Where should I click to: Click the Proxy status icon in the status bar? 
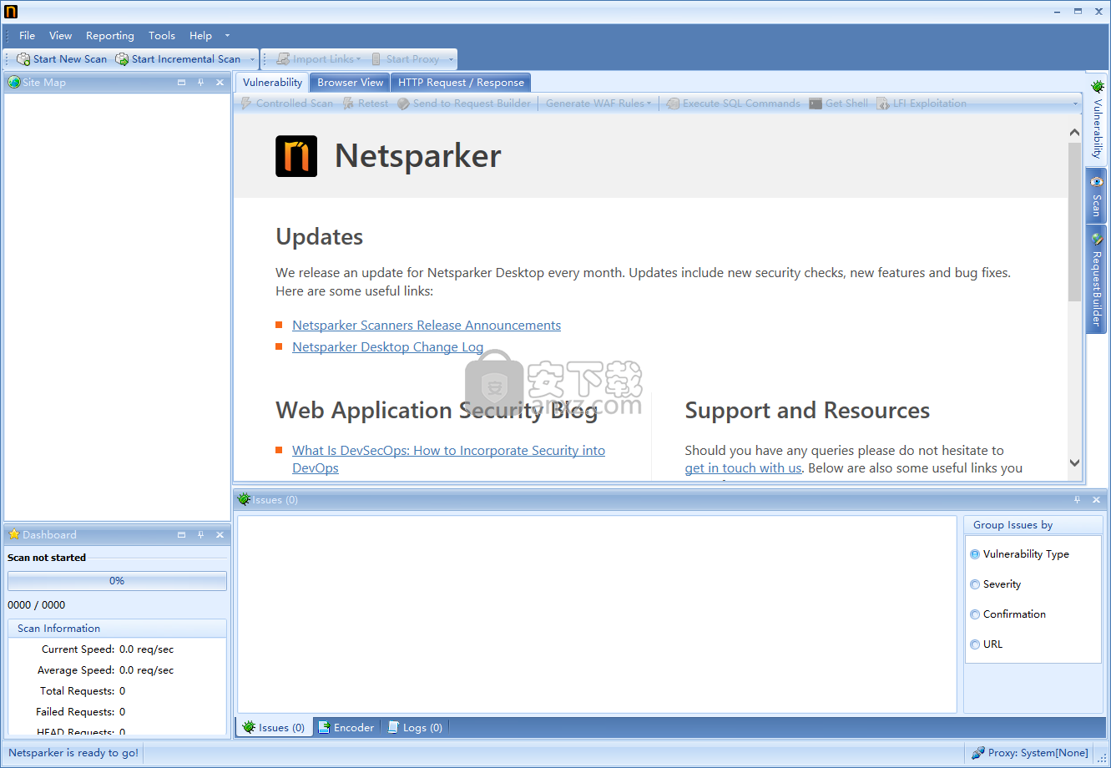pyautogui.click(x=977, y=753)
